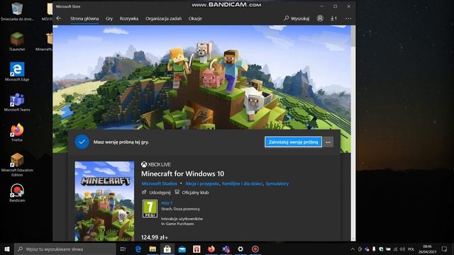Viewport: 454px width, 255px height.
Task: Click the taskbar search box
Action: [x=65, y=249]
